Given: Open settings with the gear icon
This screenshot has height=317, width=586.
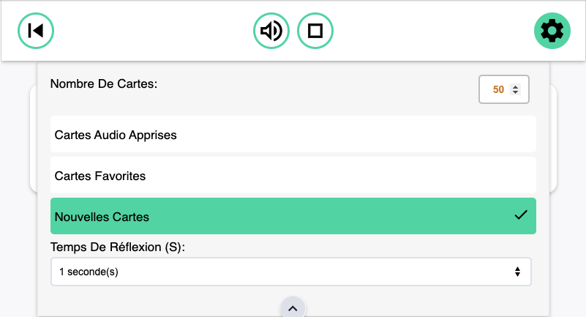Looking at the screenshot, I should pyautogui.click(x=552, y=31).
